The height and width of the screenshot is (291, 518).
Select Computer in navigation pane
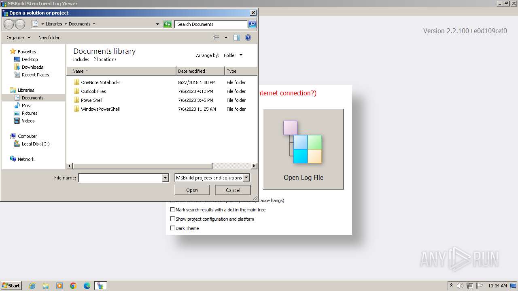pyautogui.click(x=27, y=136)
